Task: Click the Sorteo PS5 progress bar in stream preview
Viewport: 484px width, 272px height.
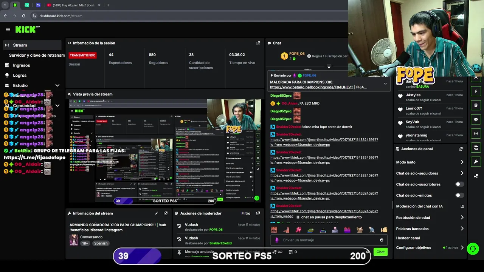Action: point(165,201)
